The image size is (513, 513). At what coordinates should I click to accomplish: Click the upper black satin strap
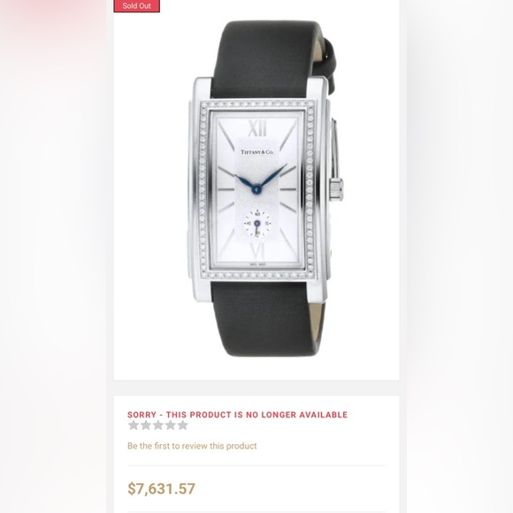(264, 59)
